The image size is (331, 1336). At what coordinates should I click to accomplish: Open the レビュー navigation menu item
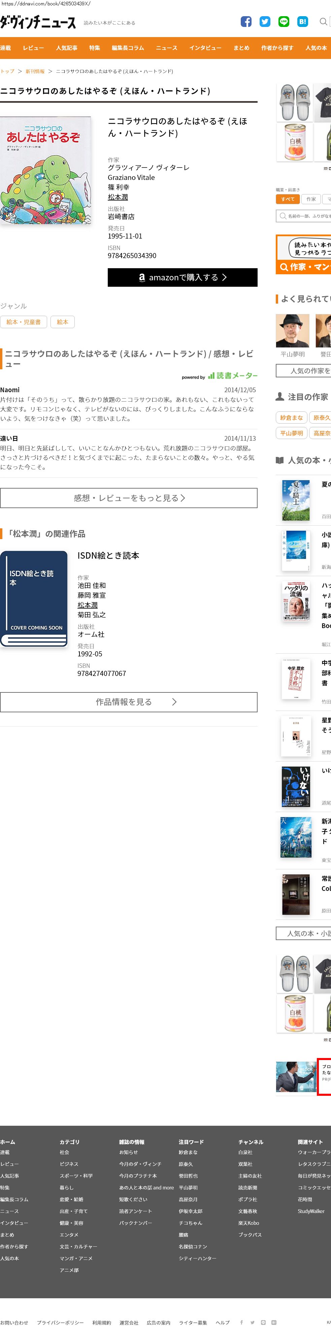point(33,48)
